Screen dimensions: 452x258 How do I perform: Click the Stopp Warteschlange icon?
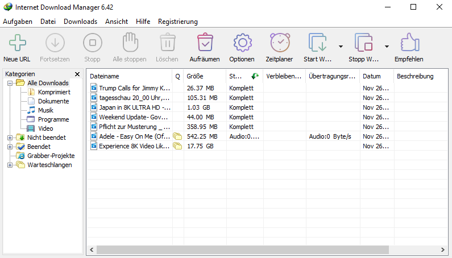(x=363, y=43)
